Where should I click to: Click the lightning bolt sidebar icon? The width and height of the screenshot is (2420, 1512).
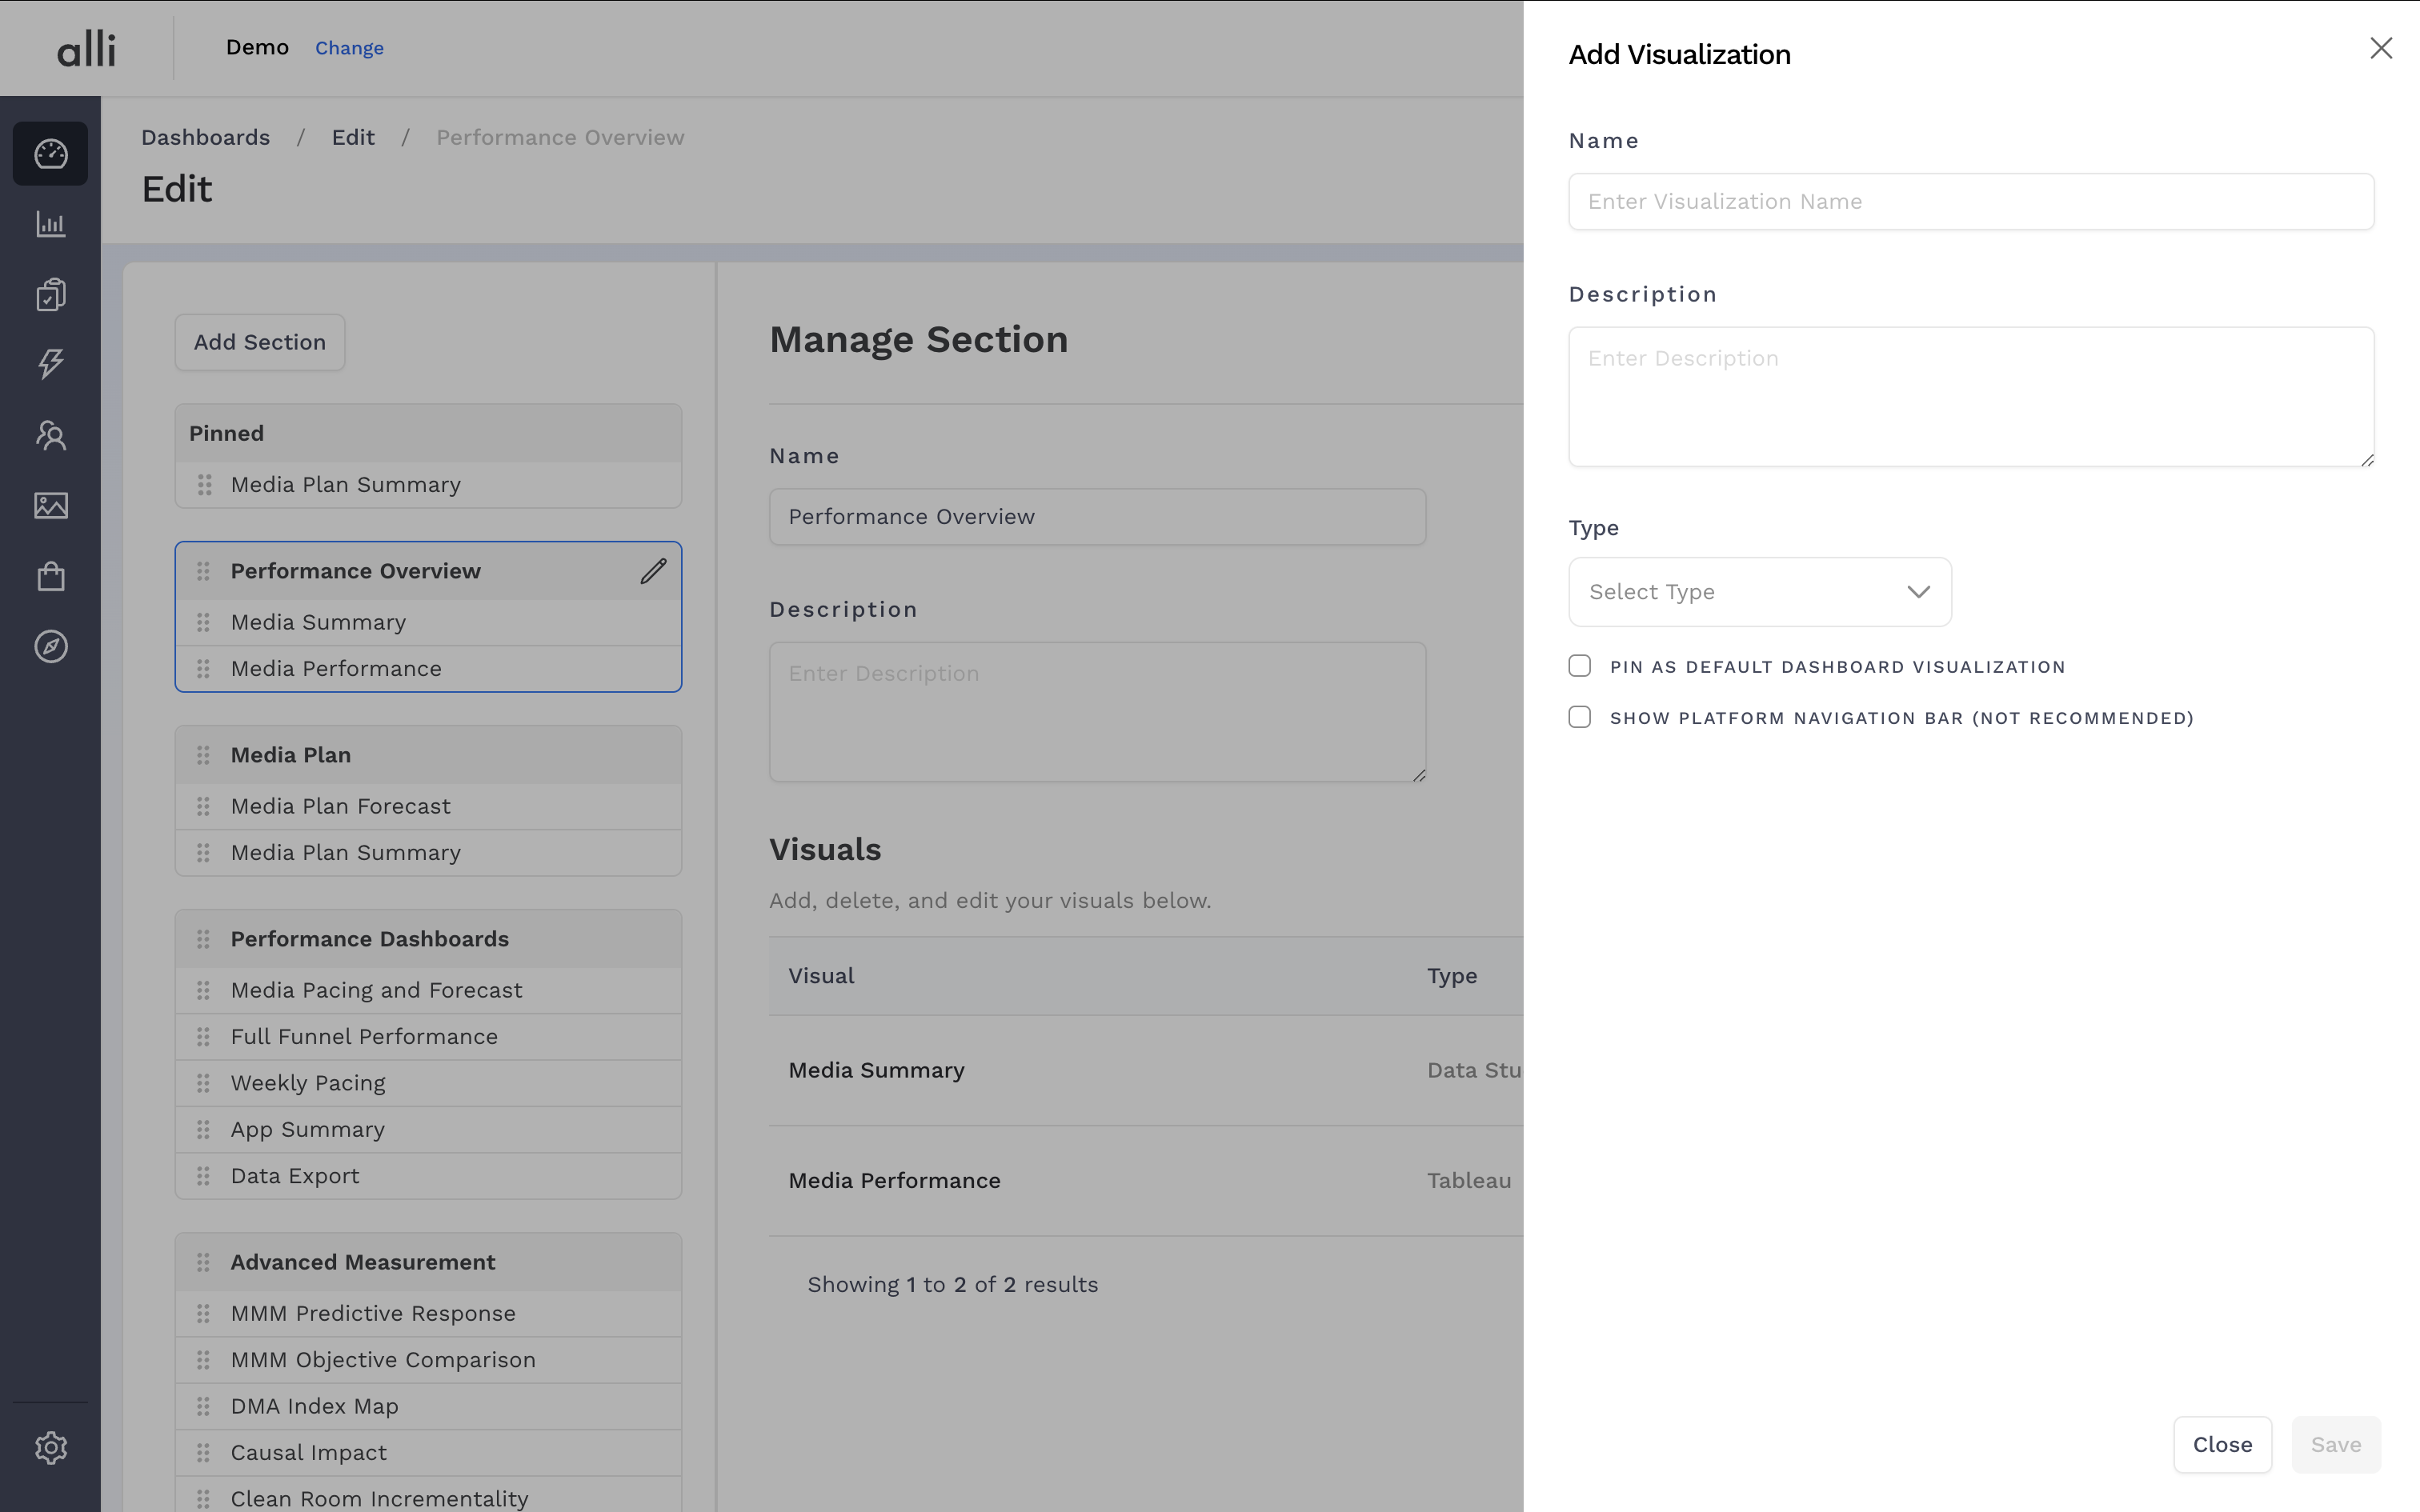(50, 364)
